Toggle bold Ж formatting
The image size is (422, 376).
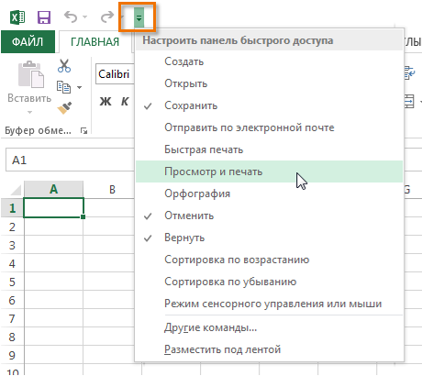pos(105,101)
